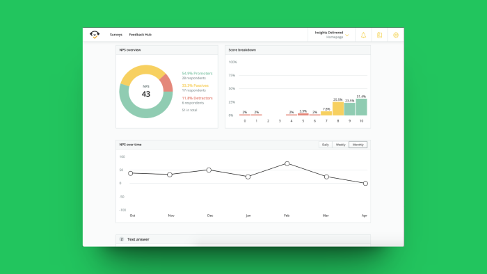Click the NPS score 43 value
Image resolution: width=487 pixels, height=274 pixels.
pyautogui.click(x=146, y=94)
